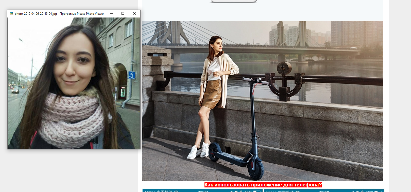Click the scooter's footboard deck
Screen dimensions: 411x192
pyautogui.click(x=231, y=157)
